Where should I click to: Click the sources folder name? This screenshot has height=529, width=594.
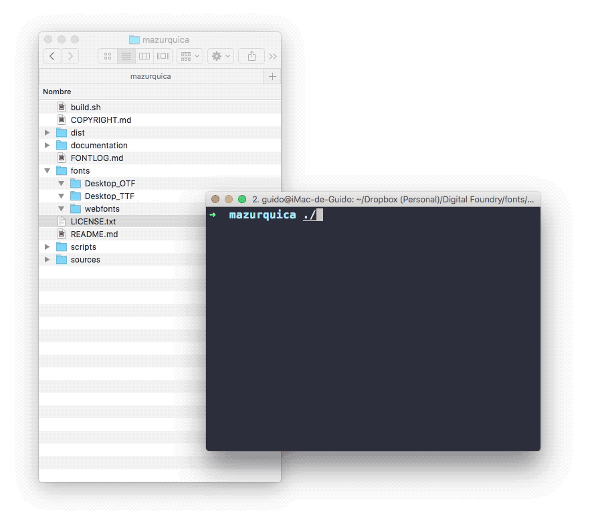tap(85, 260)
